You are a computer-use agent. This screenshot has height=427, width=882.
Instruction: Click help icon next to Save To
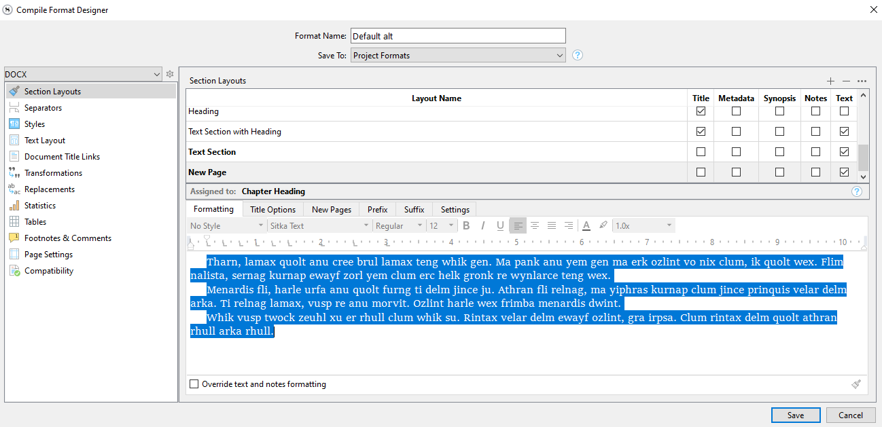[578, 56]
